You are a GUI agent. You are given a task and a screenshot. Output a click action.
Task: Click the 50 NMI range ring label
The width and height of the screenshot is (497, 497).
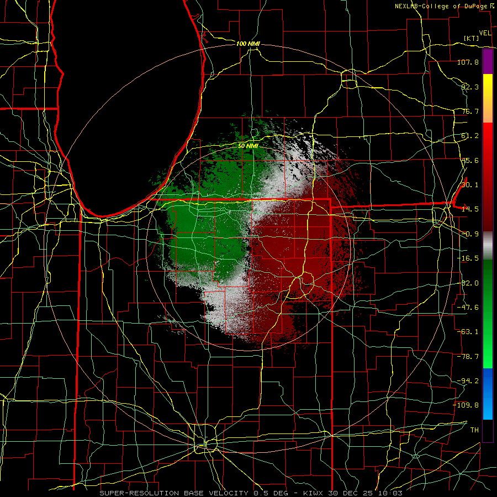[248, 146]
